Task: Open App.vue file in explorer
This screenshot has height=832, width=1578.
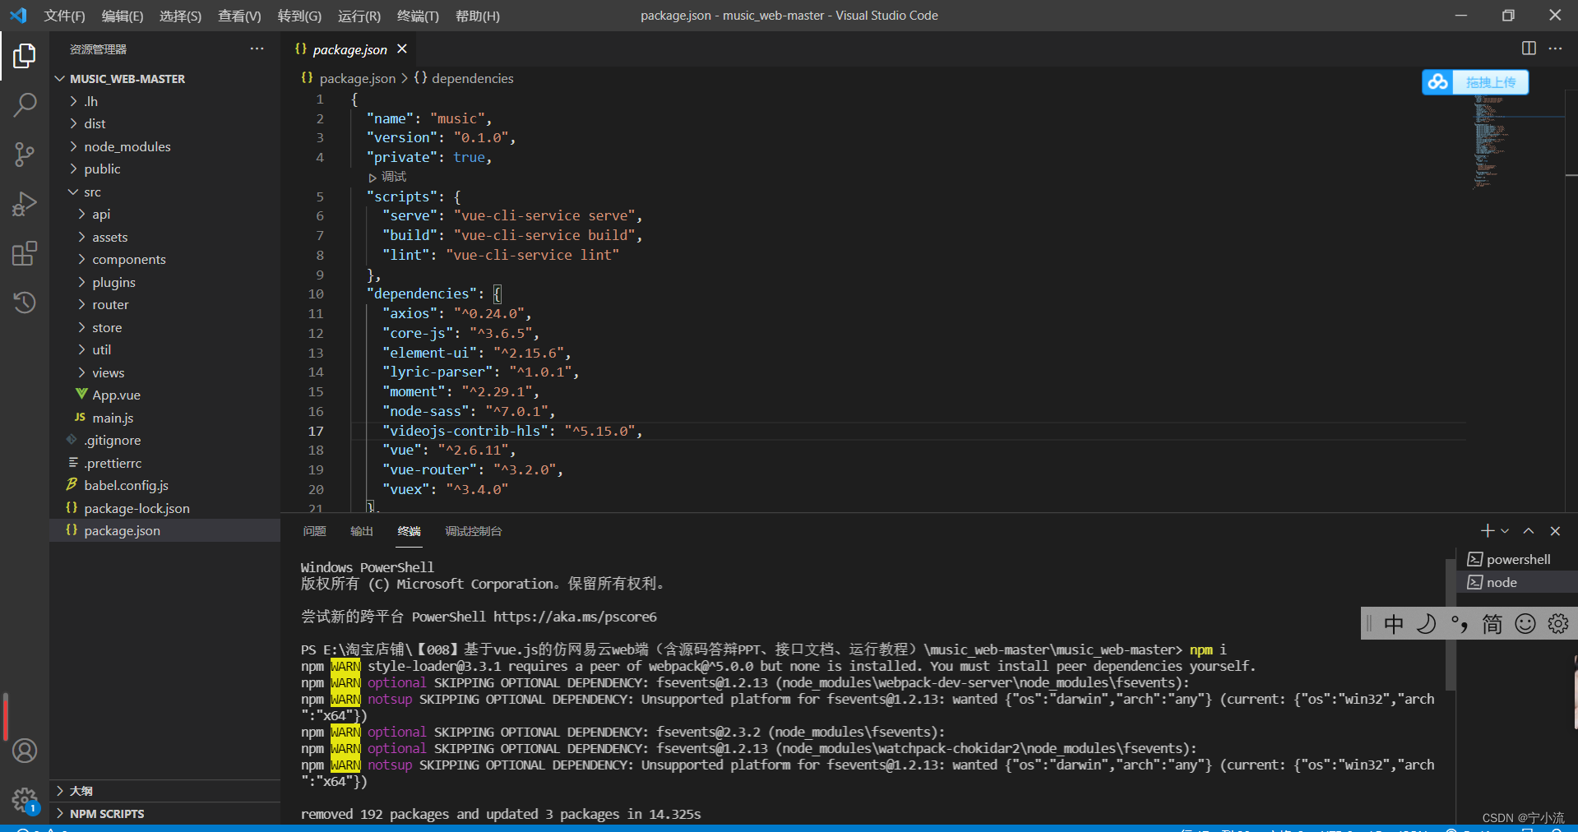Action: 164,395
